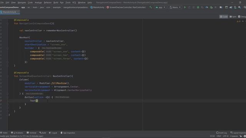The height and width of the screenshot is (138, 246).
Task: Open the SDK Manager icon
Action: [x=239, y=7]
